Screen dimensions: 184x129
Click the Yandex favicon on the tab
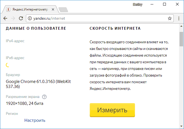tap(8, 9)
